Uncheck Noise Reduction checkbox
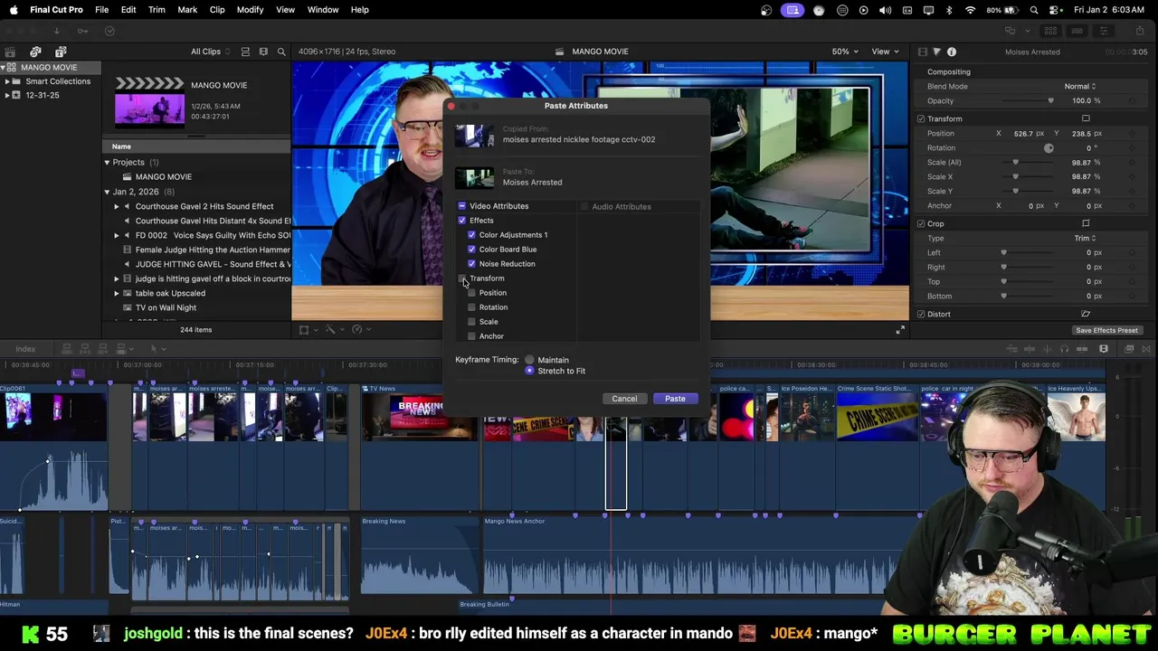 pyautogui.click(x=471, y=264)
